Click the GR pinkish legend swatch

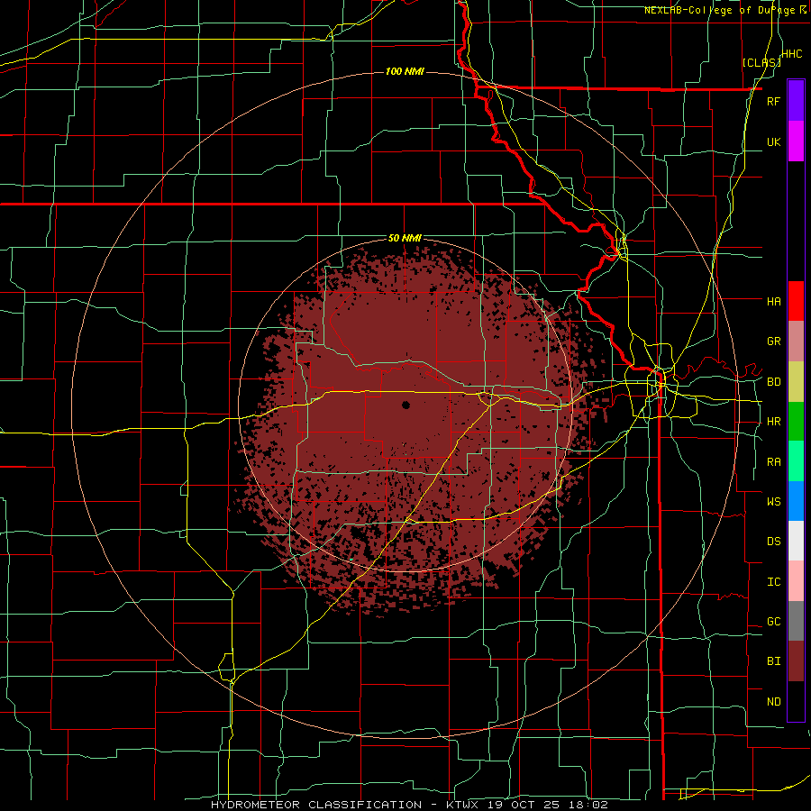click(796, 341)
